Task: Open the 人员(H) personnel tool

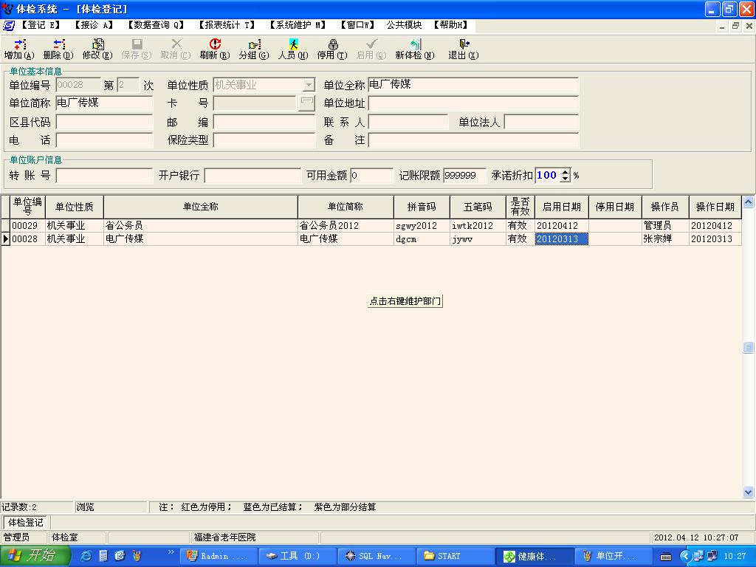Action: point(292,49)
